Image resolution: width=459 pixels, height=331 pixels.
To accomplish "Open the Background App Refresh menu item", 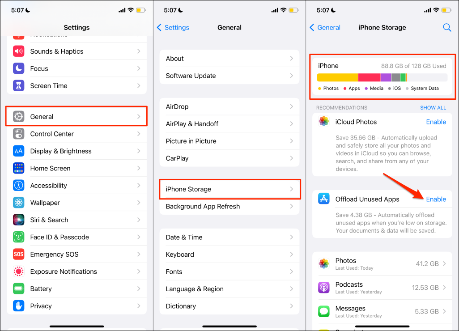I will tap(229, 207).
